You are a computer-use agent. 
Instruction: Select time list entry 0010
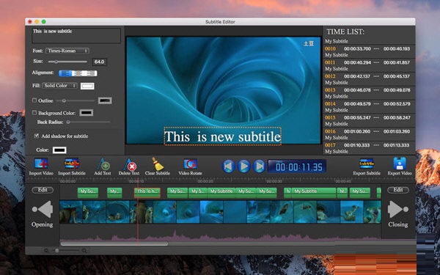(369, 51)
